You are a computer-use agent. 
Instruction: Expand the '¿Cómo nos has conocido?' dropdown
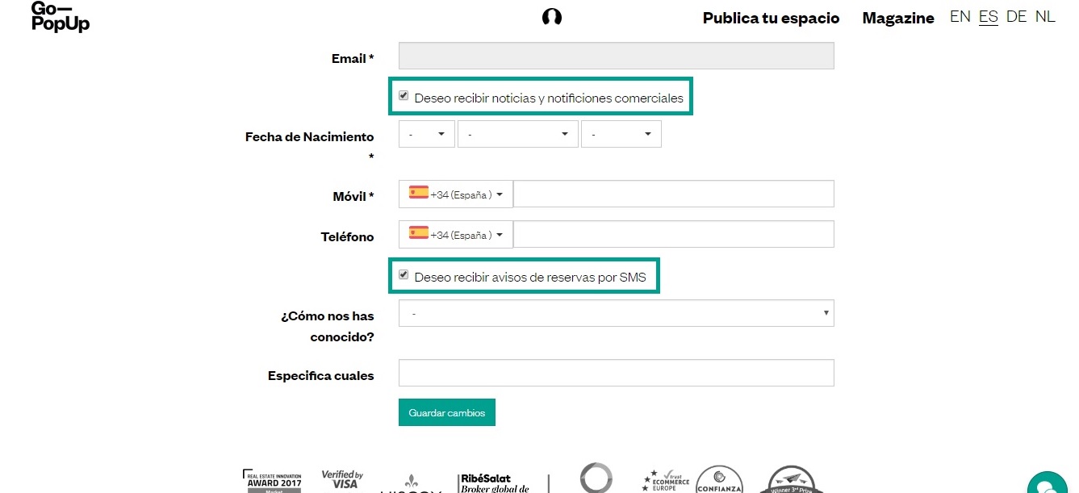(616, 313)
